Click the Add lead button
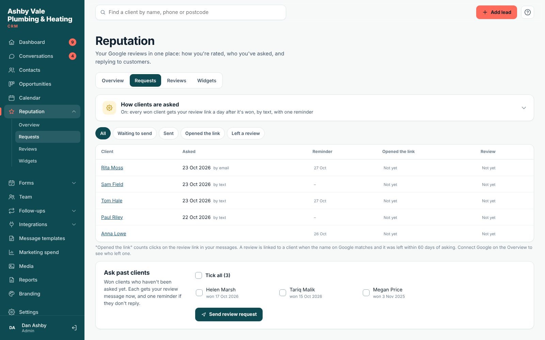The width and height of the screenshot is (545, 340). coord(496,12)
